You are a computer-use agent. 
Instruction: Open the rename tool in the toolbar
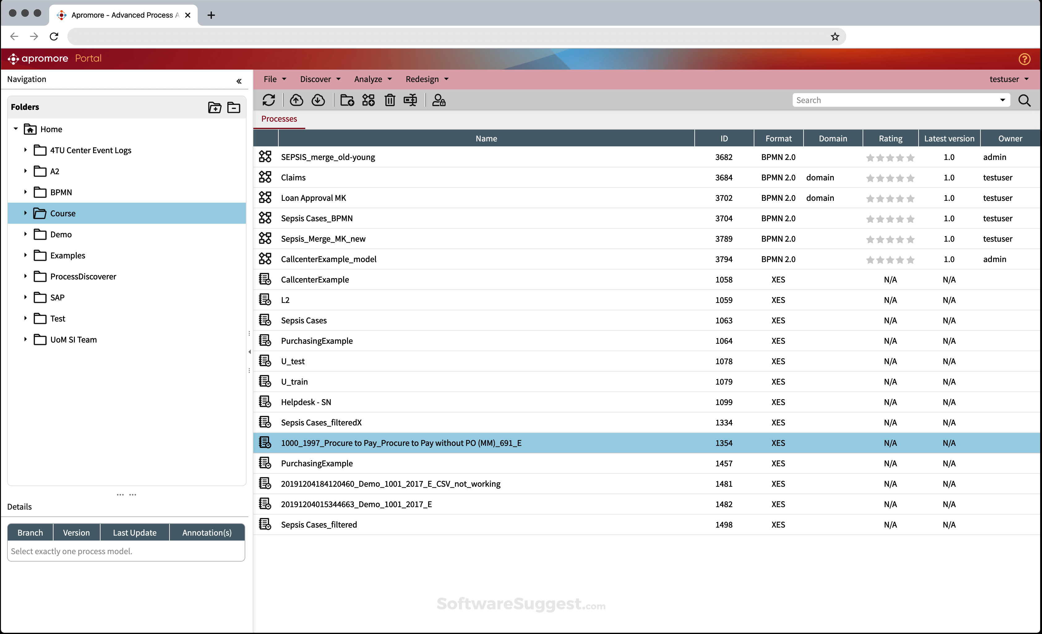[410, 100]
